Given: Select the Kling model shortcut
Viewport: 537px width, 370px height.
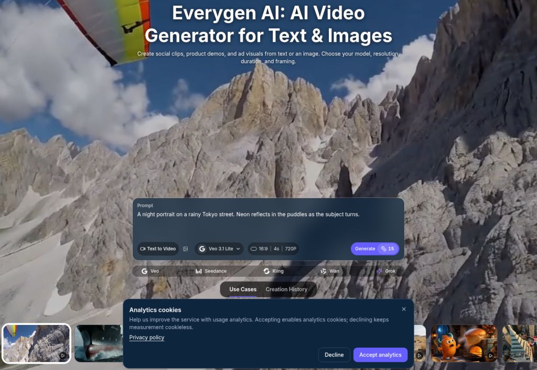Looking at the screenshot, I should 274,271.
